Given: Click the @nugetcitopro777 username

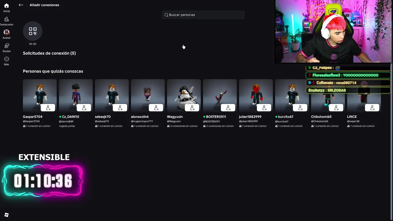Looking at the screenshot, I should click(142, 121).
